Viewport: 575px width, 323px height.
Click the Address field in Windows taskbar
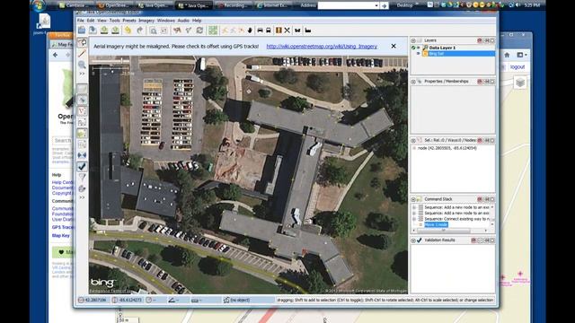point(348,5)
